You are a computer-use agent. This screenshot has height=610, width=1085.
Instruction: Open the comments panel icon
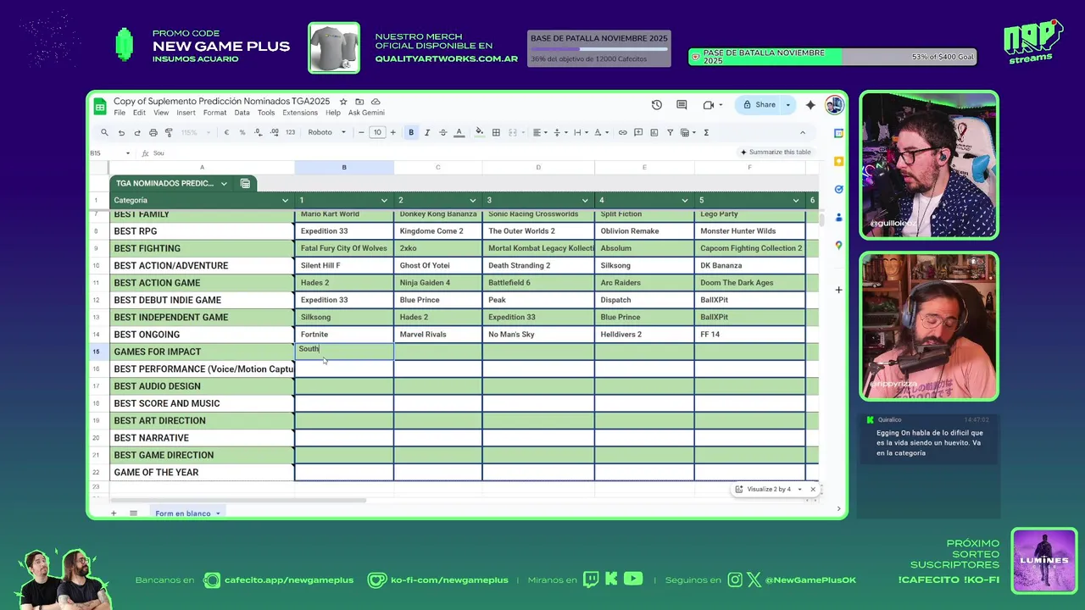click(x=682, y=105)
